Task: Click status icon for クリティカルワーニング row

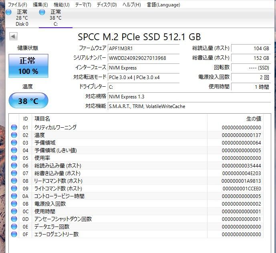Action: pos(14,127)
